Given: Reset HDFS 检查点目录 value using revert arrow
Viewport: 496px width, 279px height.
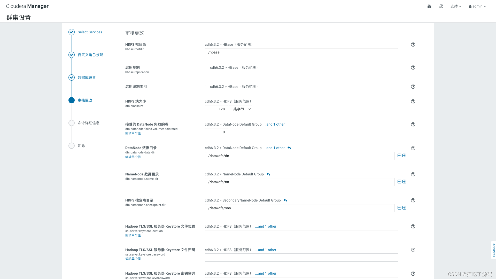Looking at the screenshot, I should coord(285,200).
